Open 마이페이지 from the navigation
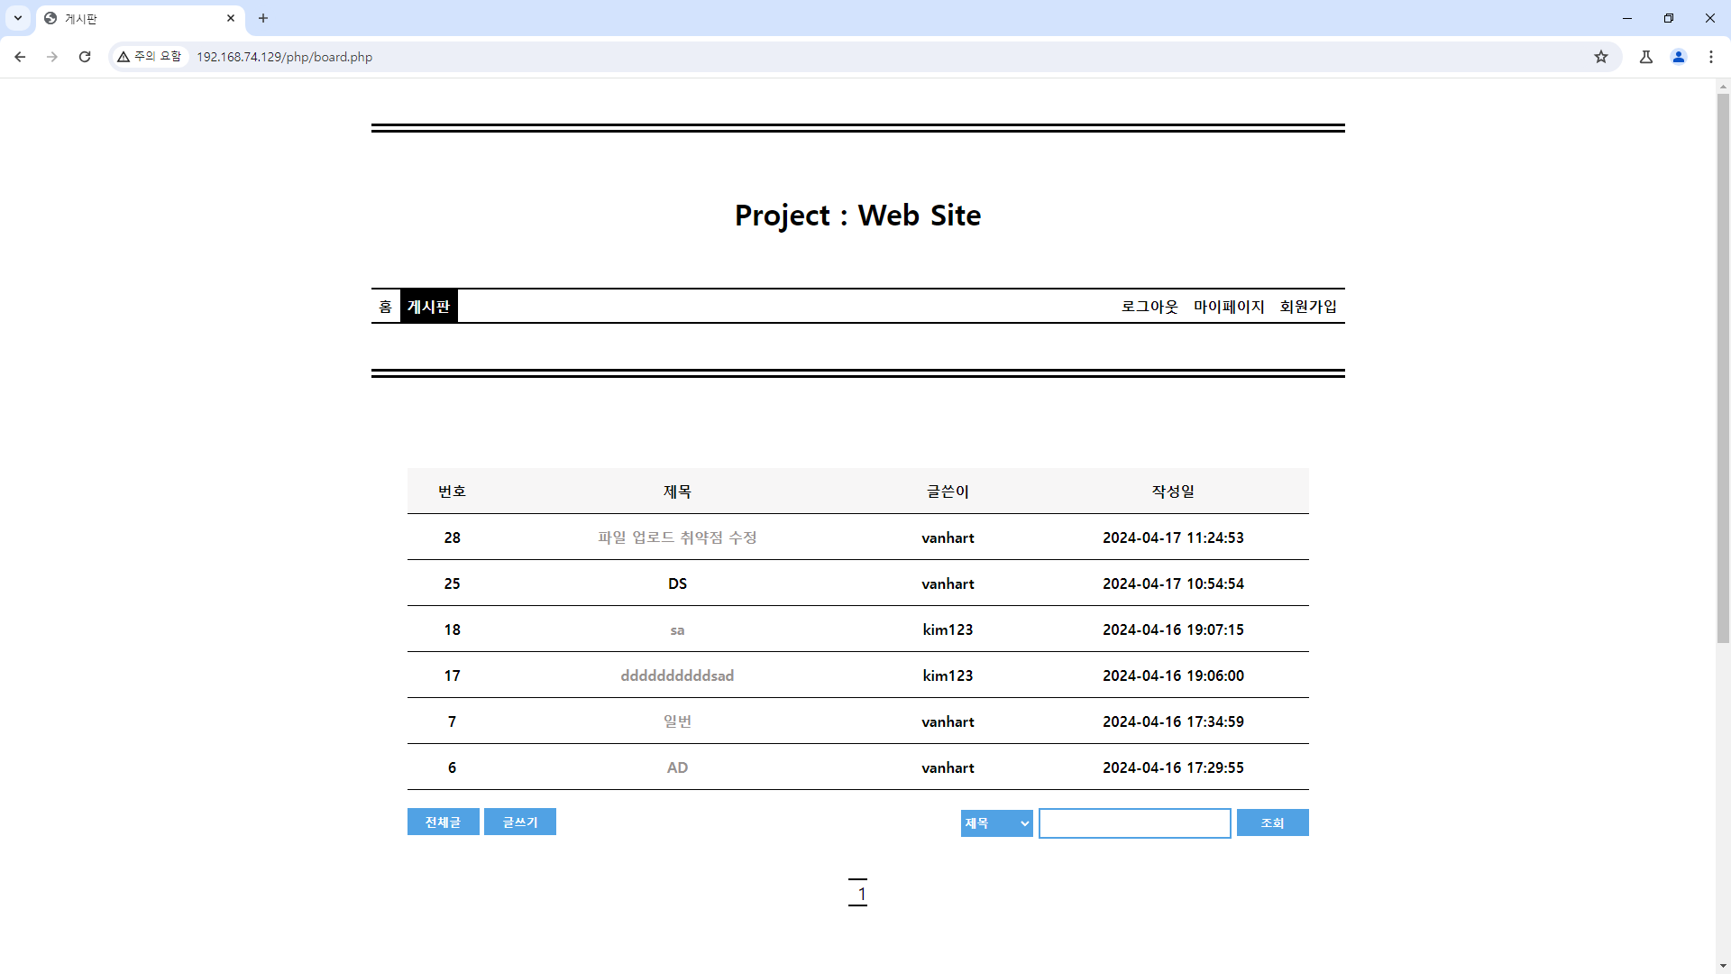Image resolution: width=1731 pixels, height=974 pixels. click(x=1229, y=307)
